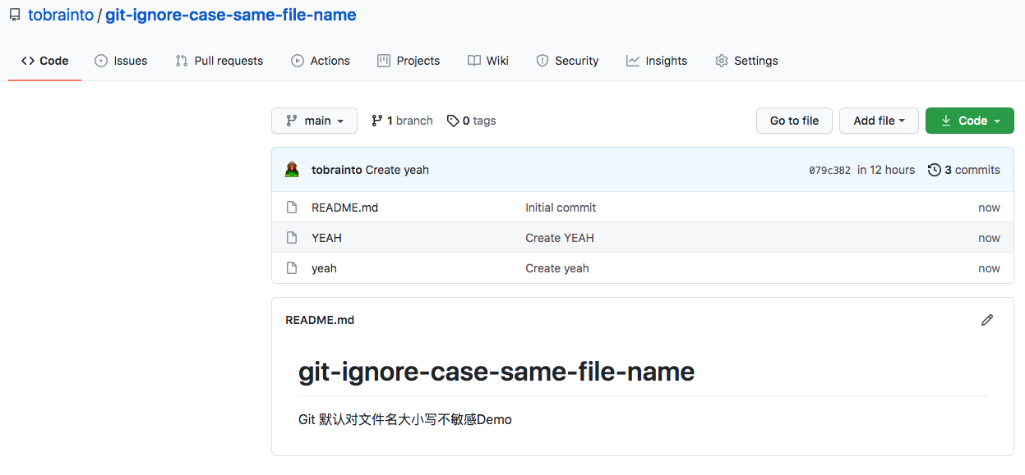The width and height of the screenshot is (1025, 475).
Task: Click the Pull requests merge icon
Action: (182, 61)
